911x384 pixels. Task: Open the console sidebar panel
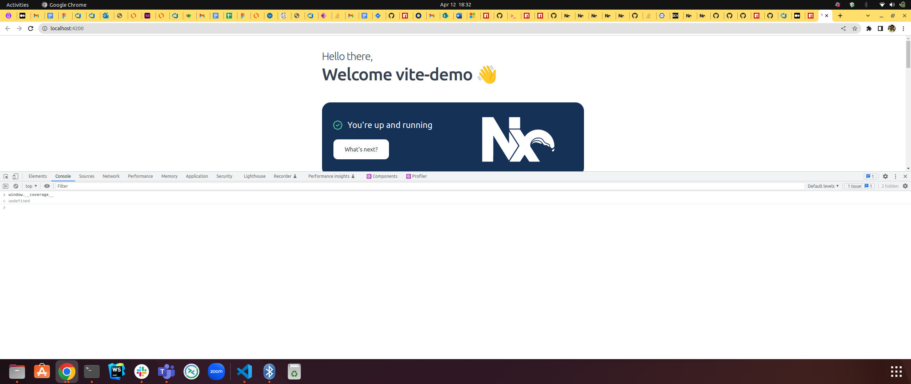click(6, 186)
